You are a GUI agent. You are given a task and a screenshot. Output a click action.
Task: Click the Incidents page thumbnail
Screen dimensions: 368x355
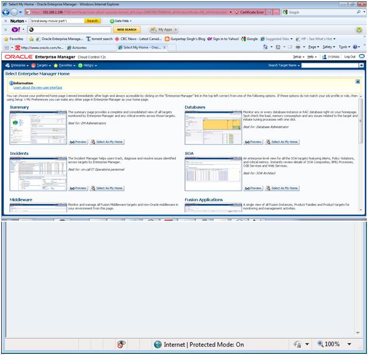tap(38, 174)
